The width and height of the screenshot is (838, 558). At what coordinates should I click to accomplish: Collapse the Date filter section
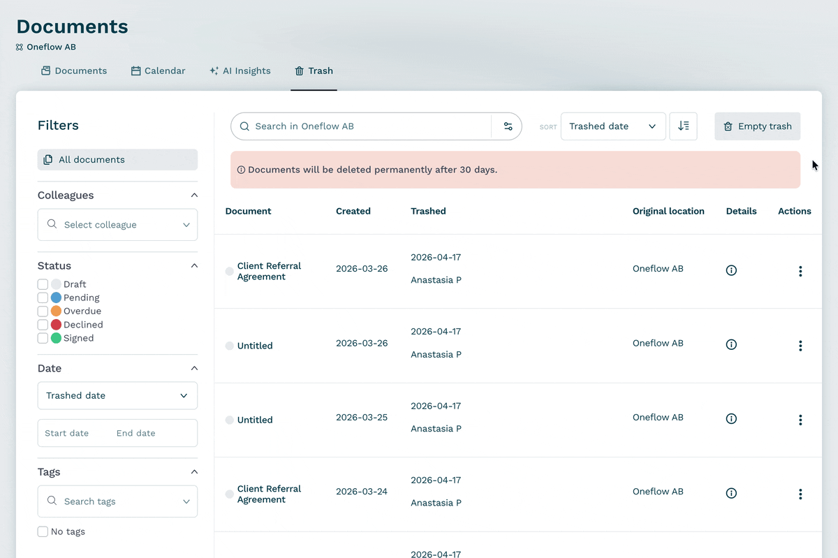[x=194, y=368]
